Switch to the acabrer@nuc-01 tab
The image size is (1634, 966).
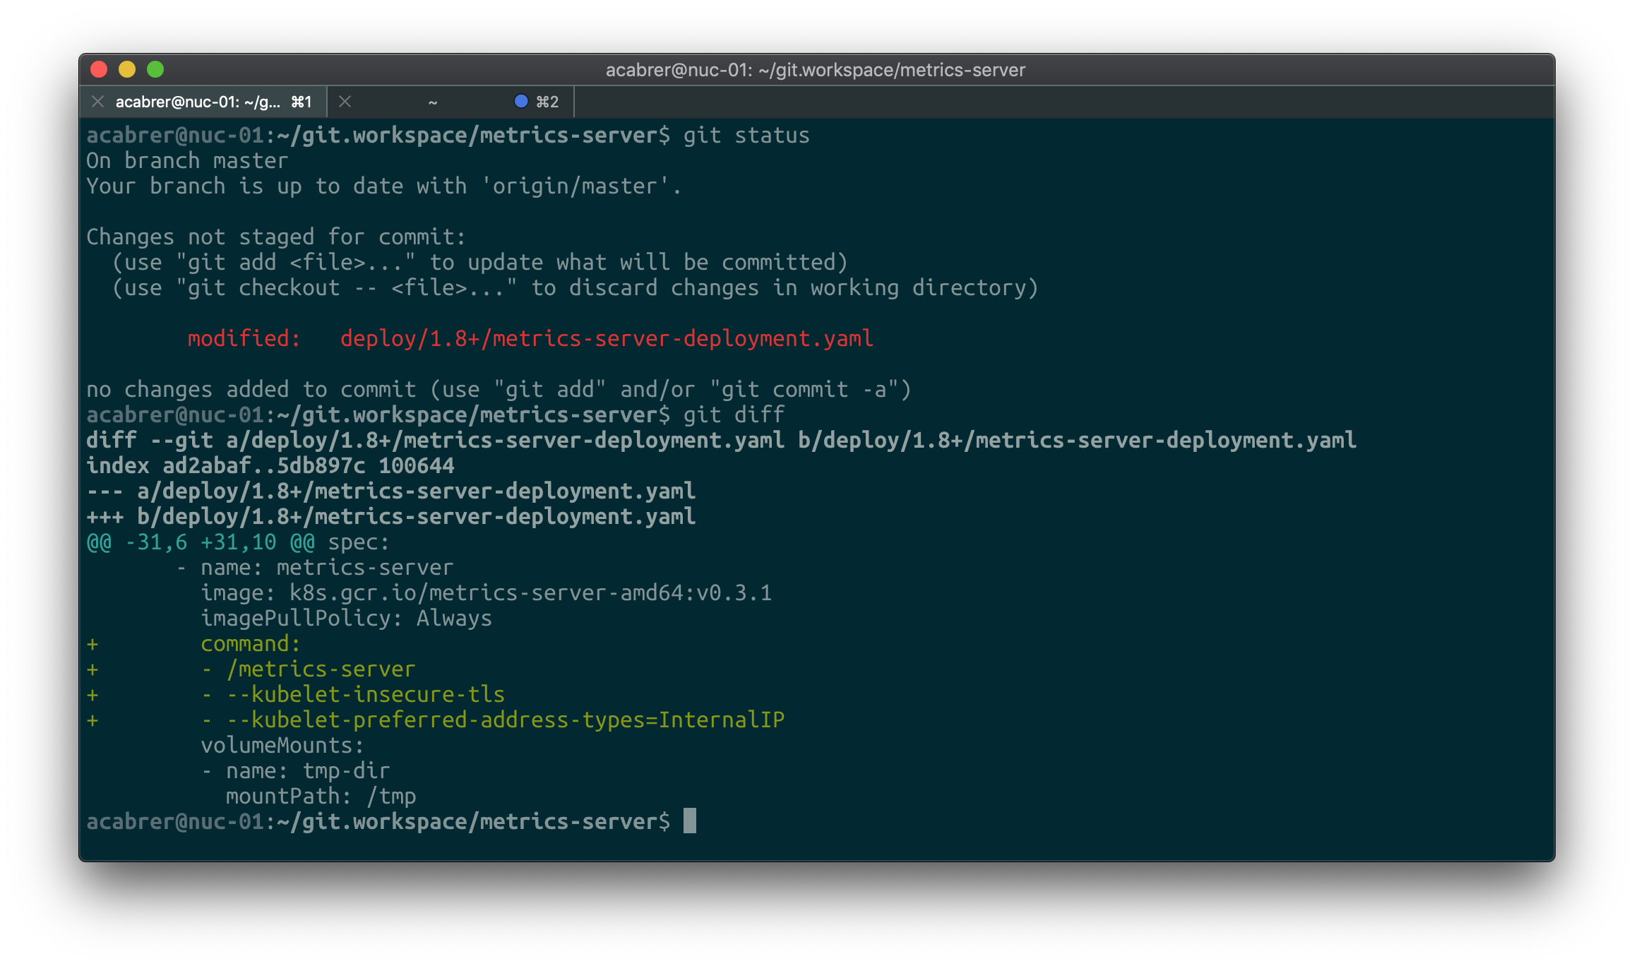pyautogui.click(x=203, y=102)
